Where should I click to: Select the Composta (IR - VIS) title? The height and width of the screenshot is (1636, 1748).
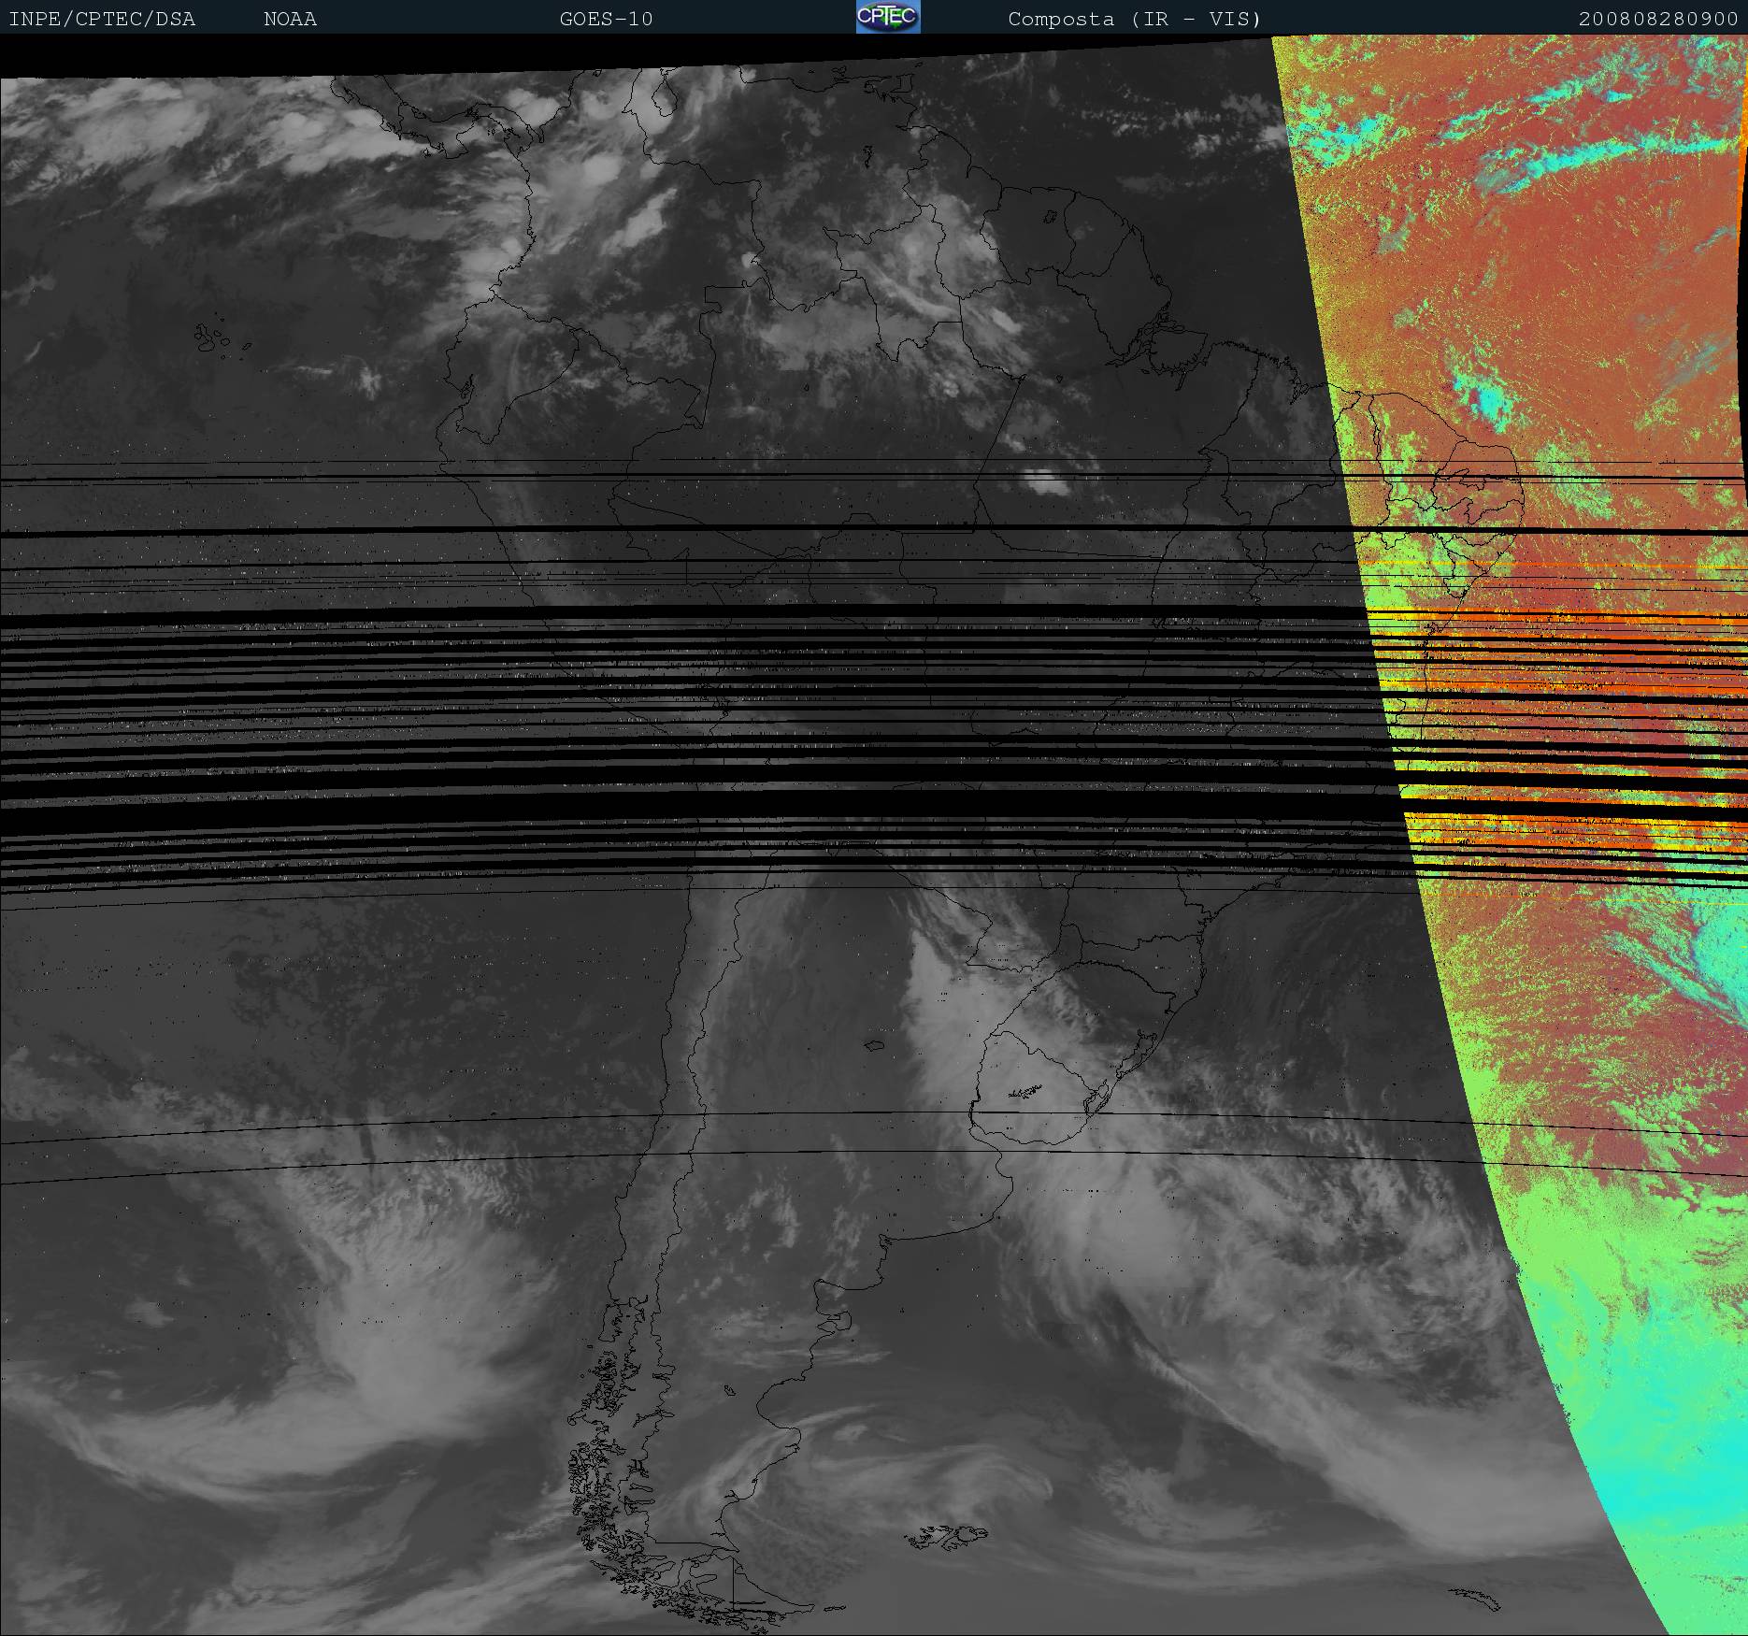tap(1134, 19)
